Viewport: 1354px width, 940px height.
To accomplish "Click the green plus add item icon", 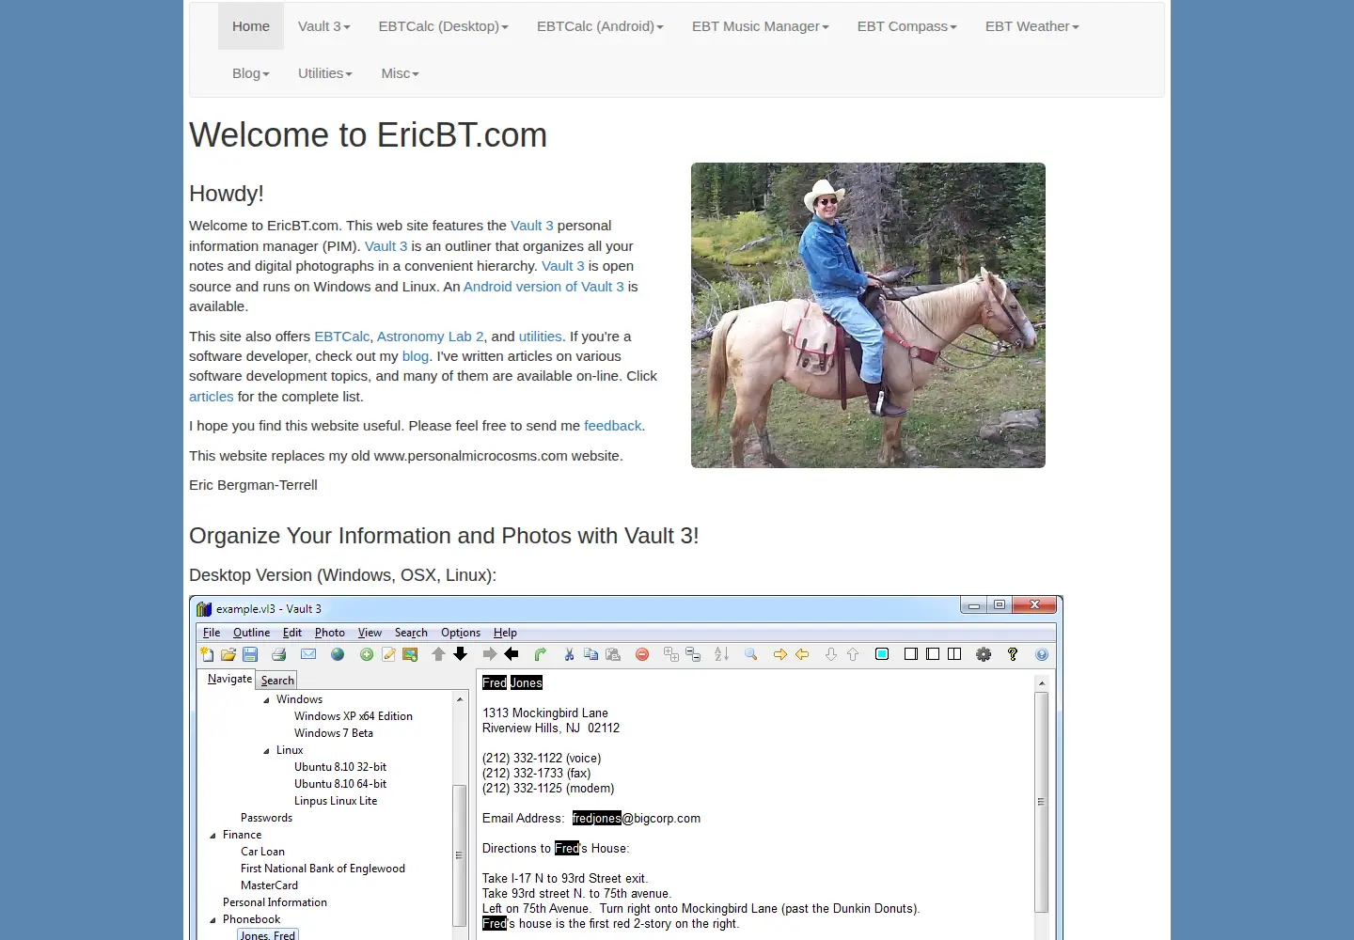I will coord(367,654).
